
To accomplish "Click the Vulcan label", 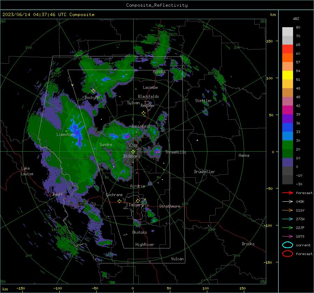I will pos(177,259).
